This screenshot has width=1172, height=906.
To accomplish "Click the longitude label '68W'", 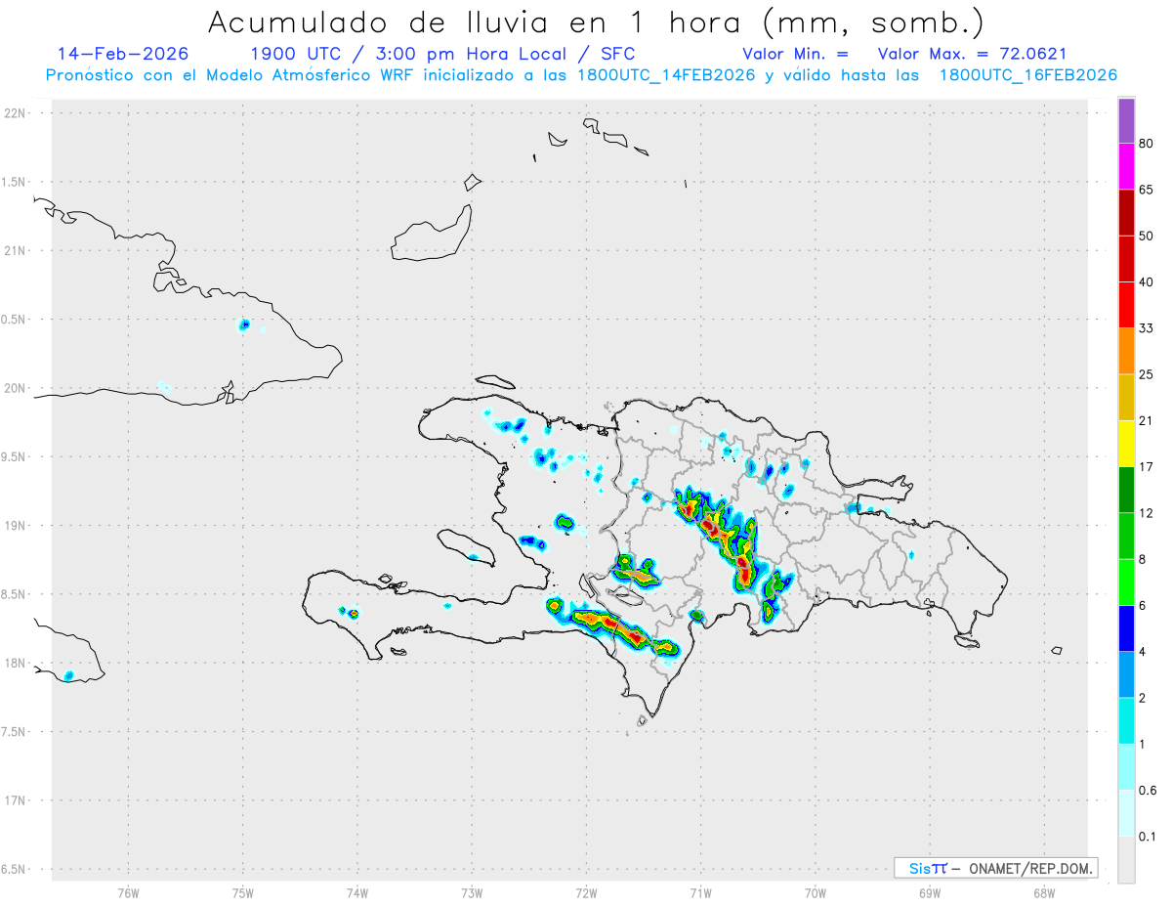I will 1044,891.
